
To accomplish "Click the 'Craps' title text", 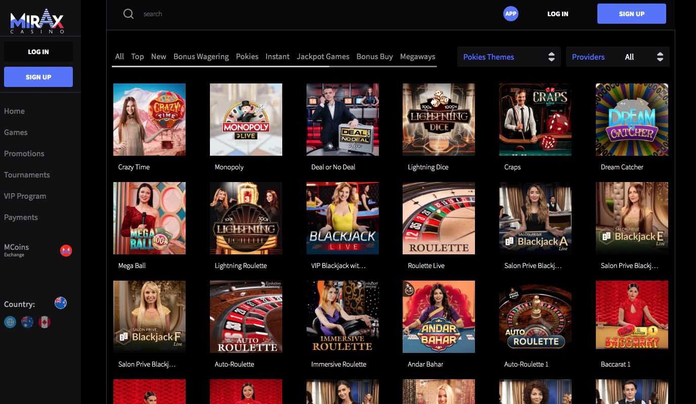I will 512,167.
